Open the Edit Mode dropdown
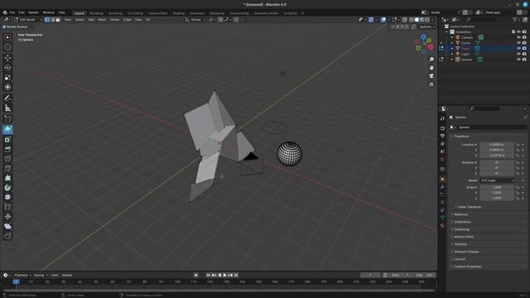Viewport: 530px width, 298px height. tap(28, 20)
